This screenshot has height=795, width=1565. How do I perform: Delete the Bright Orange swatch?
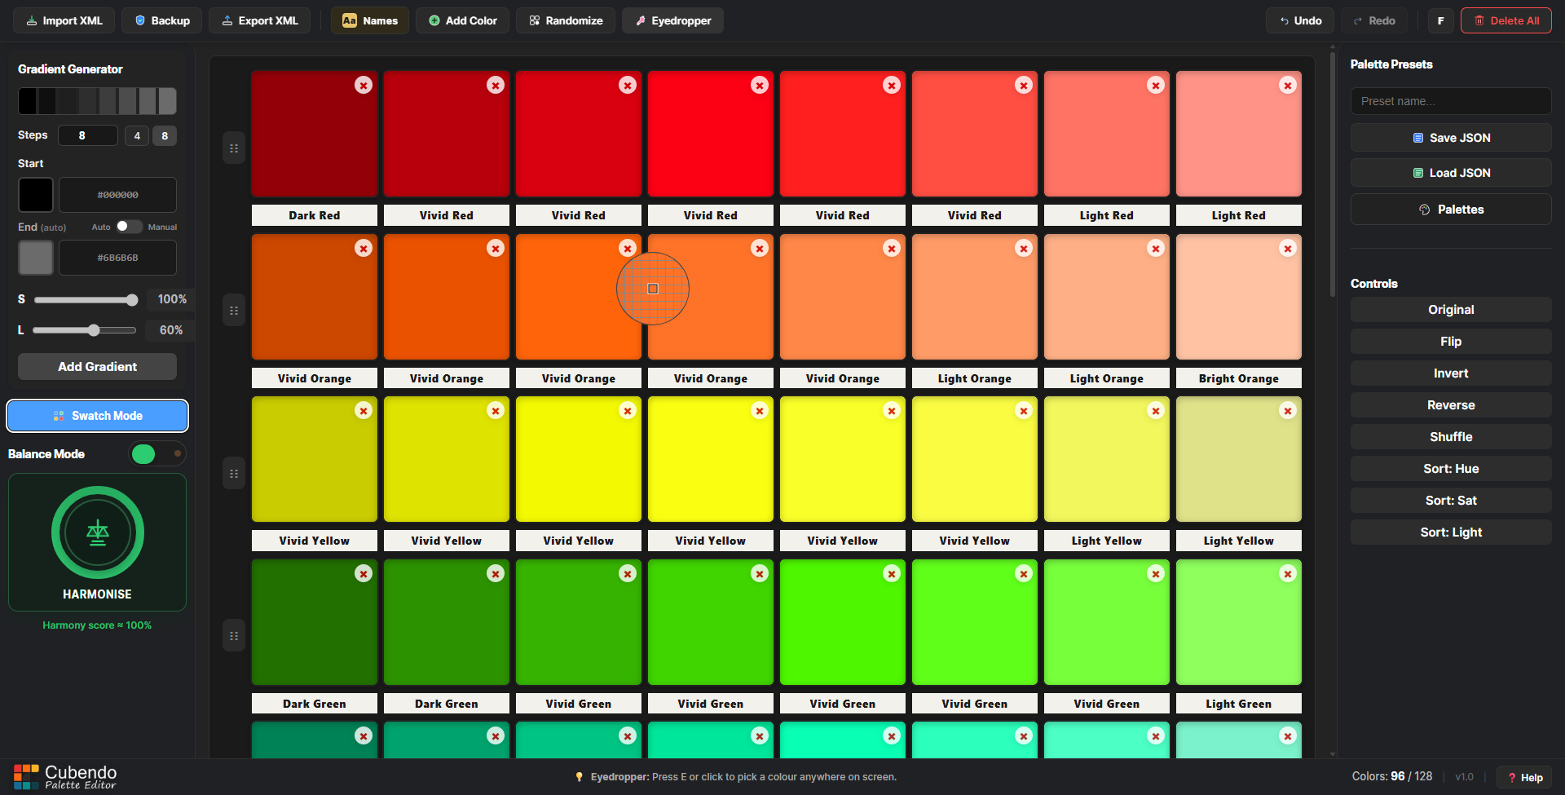(1287, 249)
